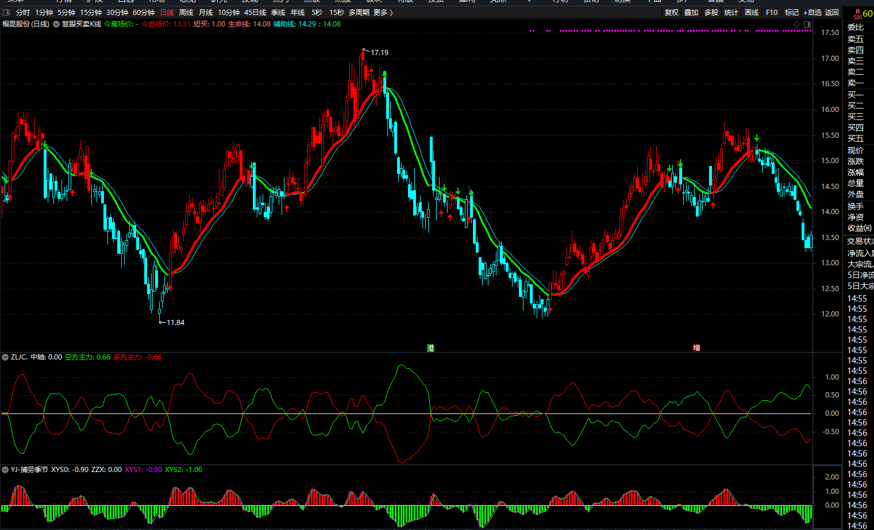Expand the 更多 periods menu
This screenshot has width=874, height=530.
click(x=382, y=13)
